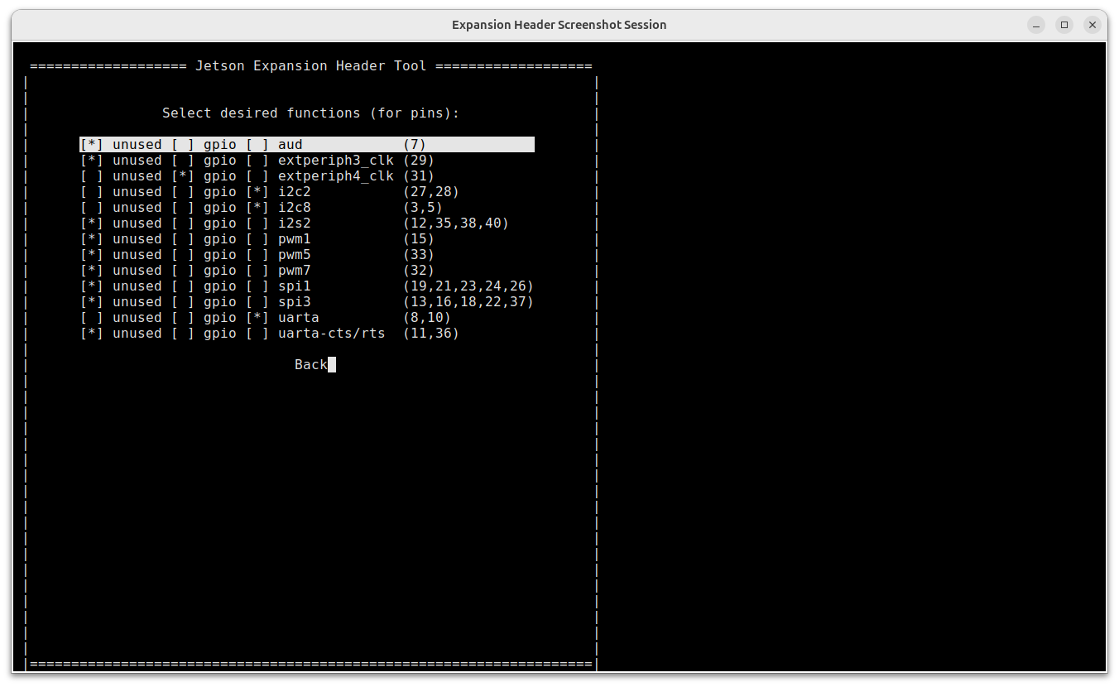Click the pin list "(13,16,18,22,37)"
Screen dimensions: 1119x687
coord(468,302)
